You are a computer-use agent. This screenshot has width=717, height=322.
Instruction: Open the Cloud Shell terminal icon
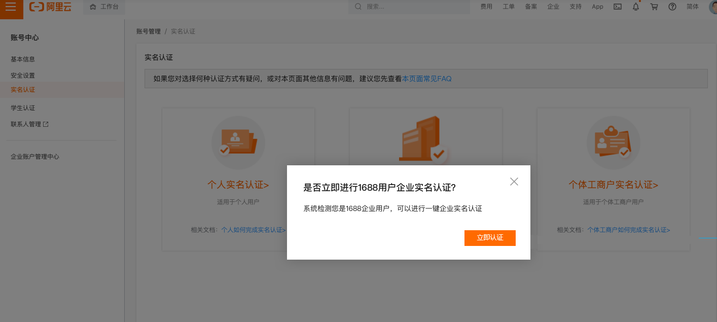coord(617,7)
